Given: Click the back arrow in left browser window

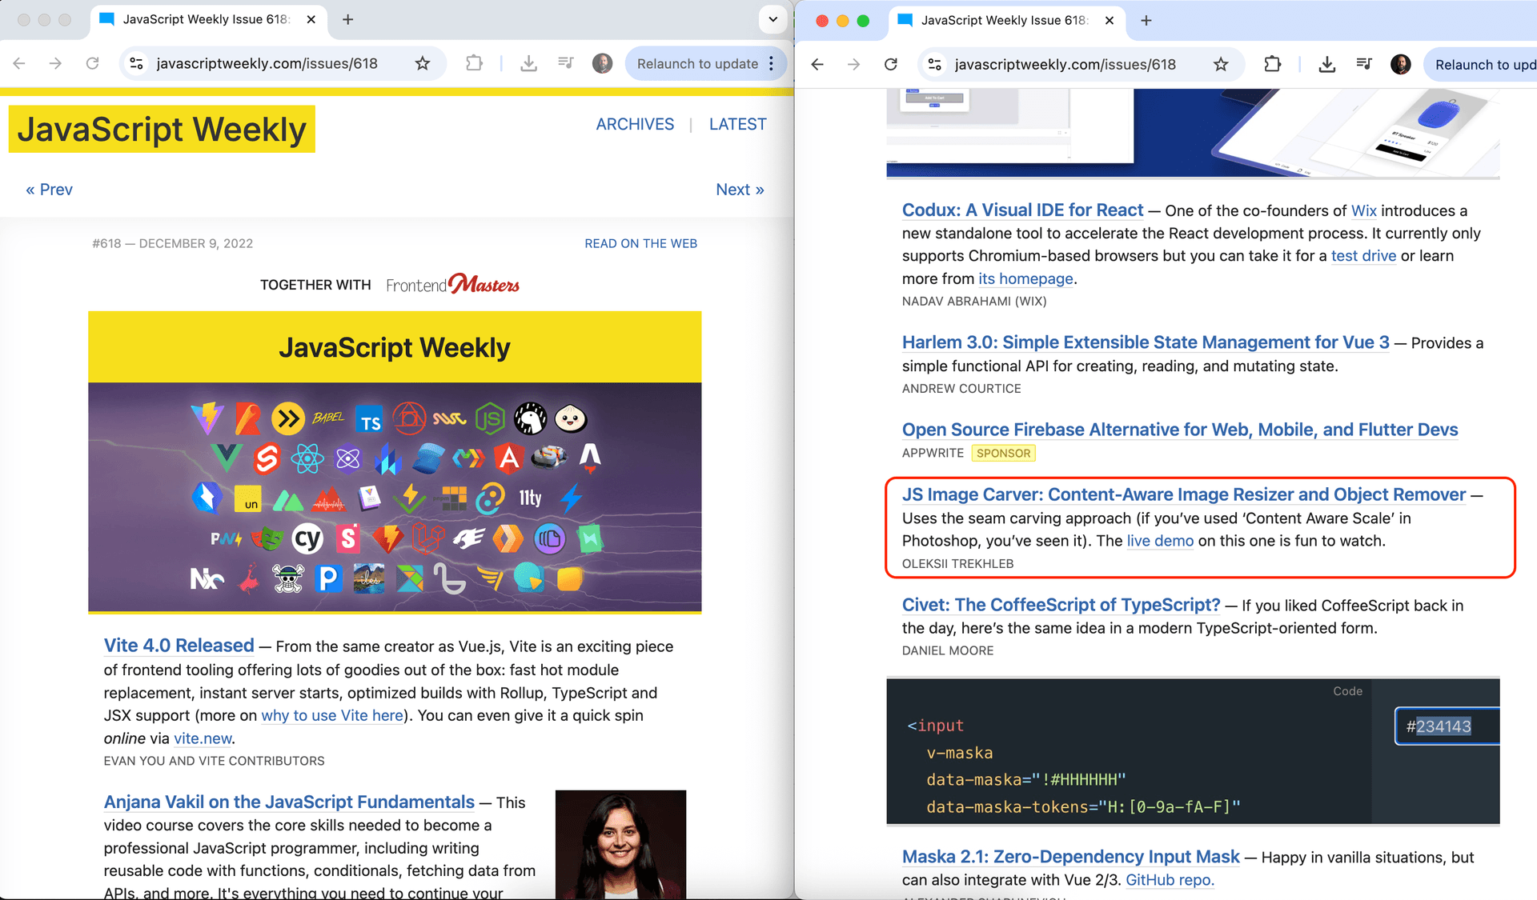Looking at the screenshot, I should coord(19,63).
